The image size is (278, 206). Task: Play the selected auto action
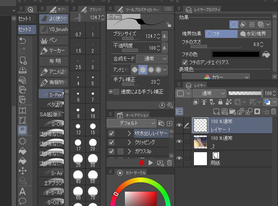click(x=151, y=163)
